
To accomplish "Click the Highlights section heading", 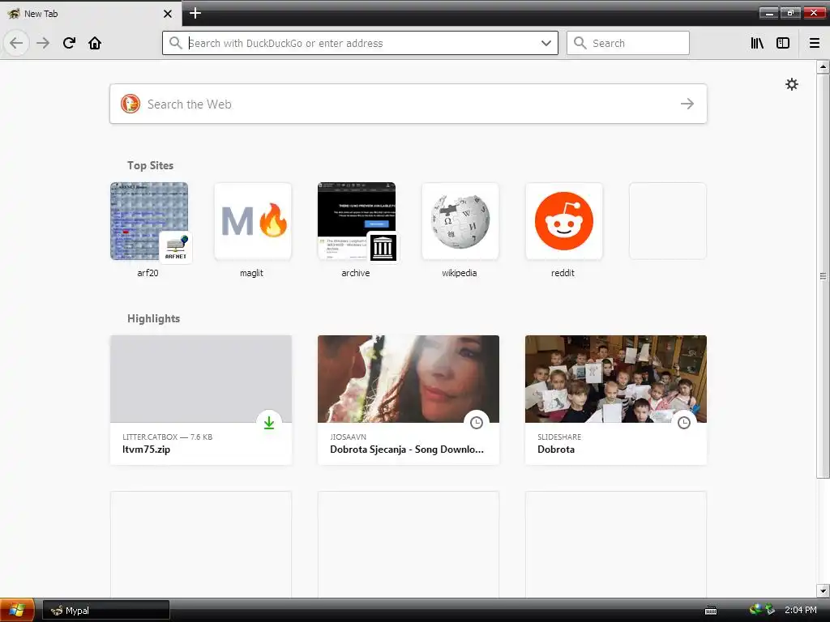I will pos(153,318).
